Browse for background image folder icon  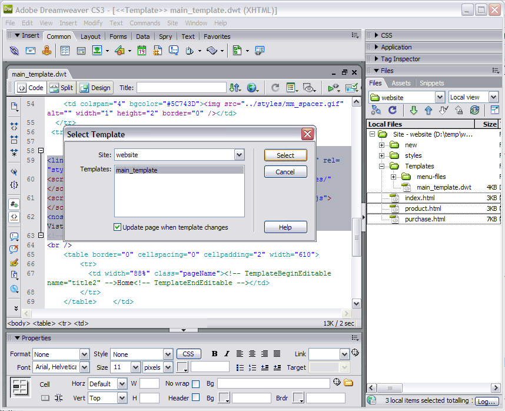coord(348,383)
